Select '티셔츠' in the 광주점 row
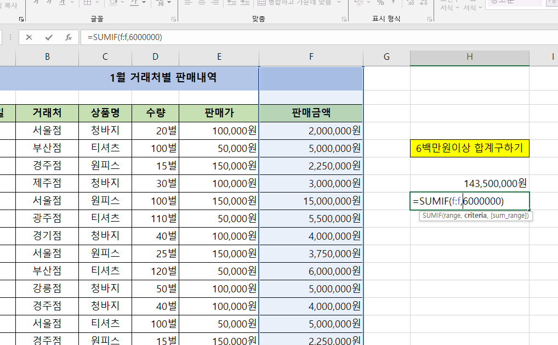Screen dimensions: 558x345 click(x=105, y=219)
